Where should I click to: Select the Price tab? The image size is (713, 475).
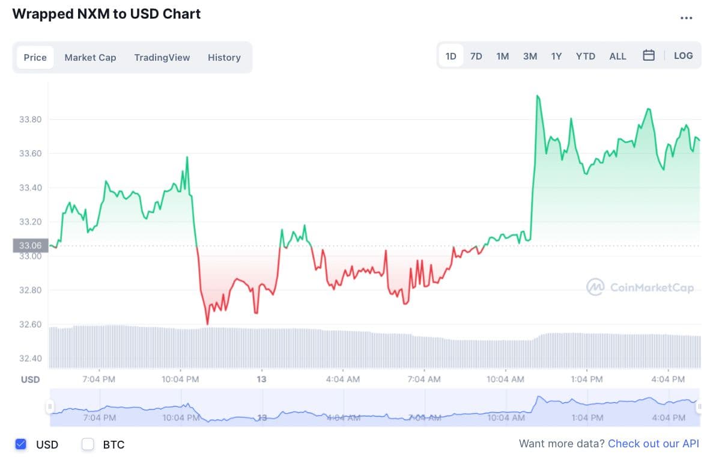[35, 58]
